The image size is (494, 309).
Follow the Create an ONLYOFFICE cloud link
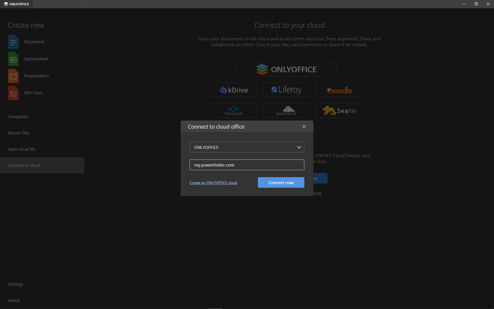tap(213, 183)
